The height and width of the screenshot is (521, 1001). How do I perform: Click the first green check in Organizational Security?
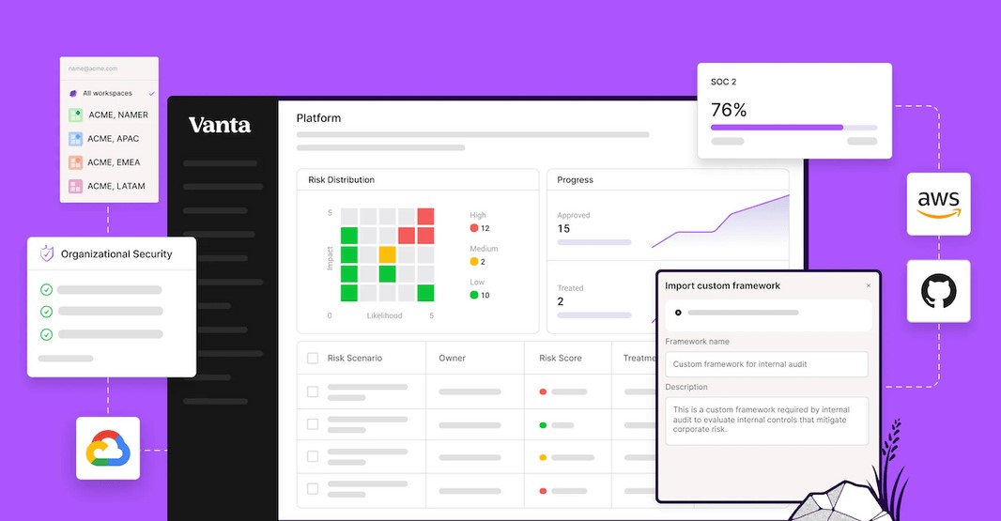(46, 290)
